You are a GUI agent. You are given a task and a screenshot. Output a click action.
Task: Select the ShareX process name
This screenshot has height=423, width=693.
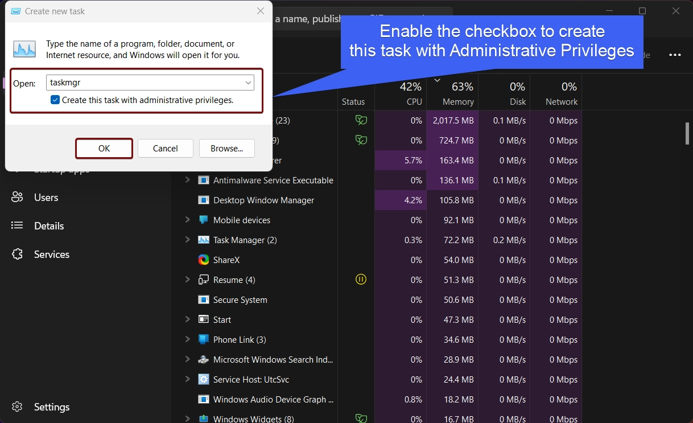point(226,260)
